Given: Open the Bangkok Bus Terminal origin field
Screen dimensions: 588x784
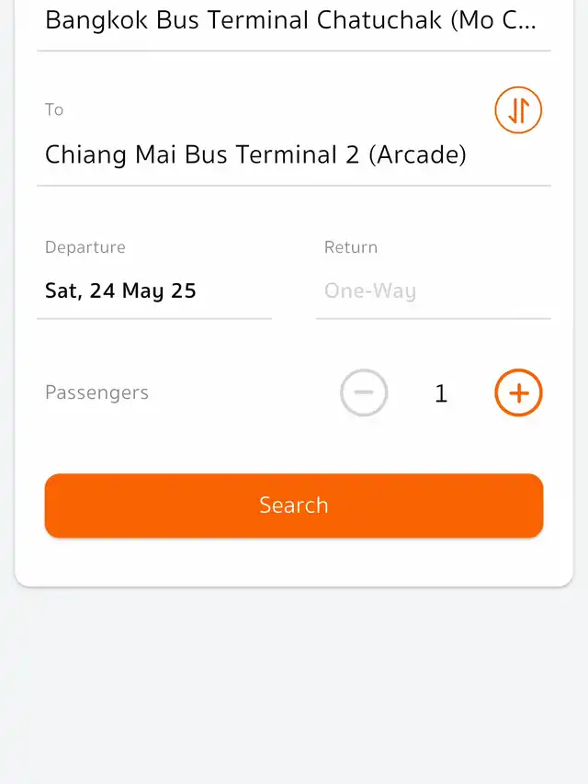Looking at the screenshot, I should [291, 20].
